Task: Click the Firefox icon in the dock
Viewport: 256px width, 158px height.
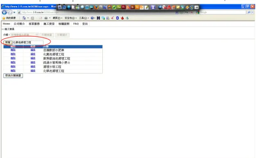Action: point(96,7)
